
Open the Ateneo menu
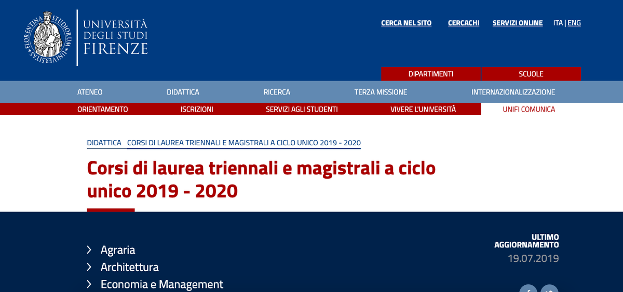pyautogui.click(x=90, y=92)
